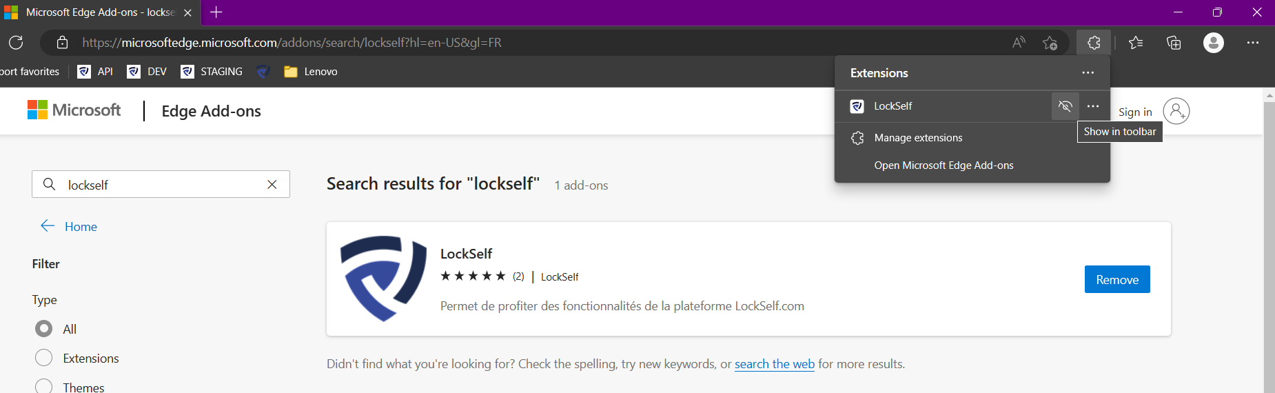Follow the search the web link
The width and height of the screenshot is (1275, 393).
point(774,364)
